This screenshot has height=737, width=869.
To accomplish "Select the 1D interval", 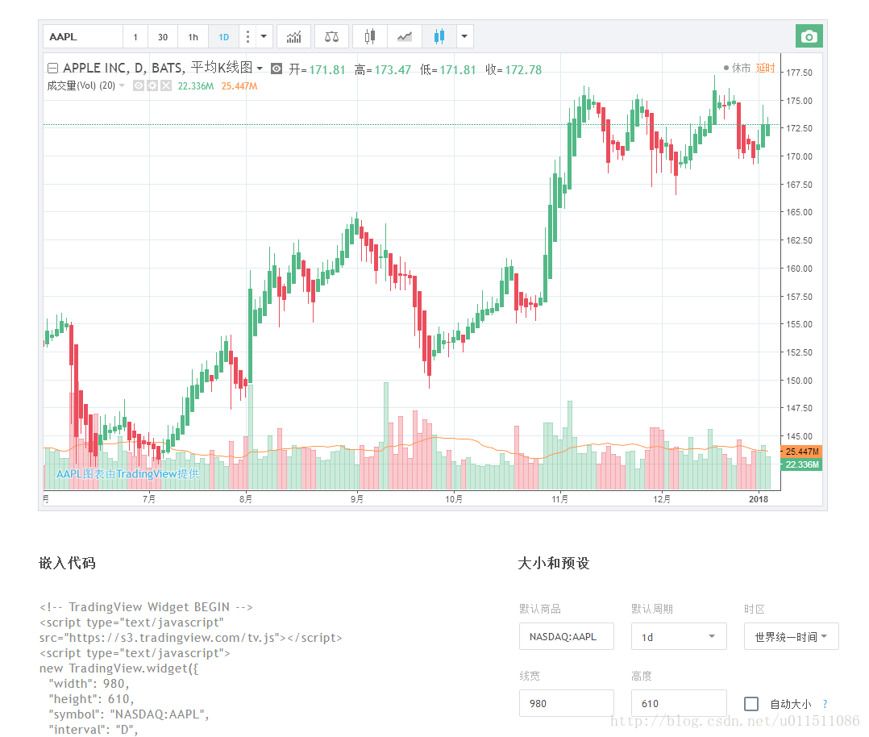I will [x=223, y=37].
